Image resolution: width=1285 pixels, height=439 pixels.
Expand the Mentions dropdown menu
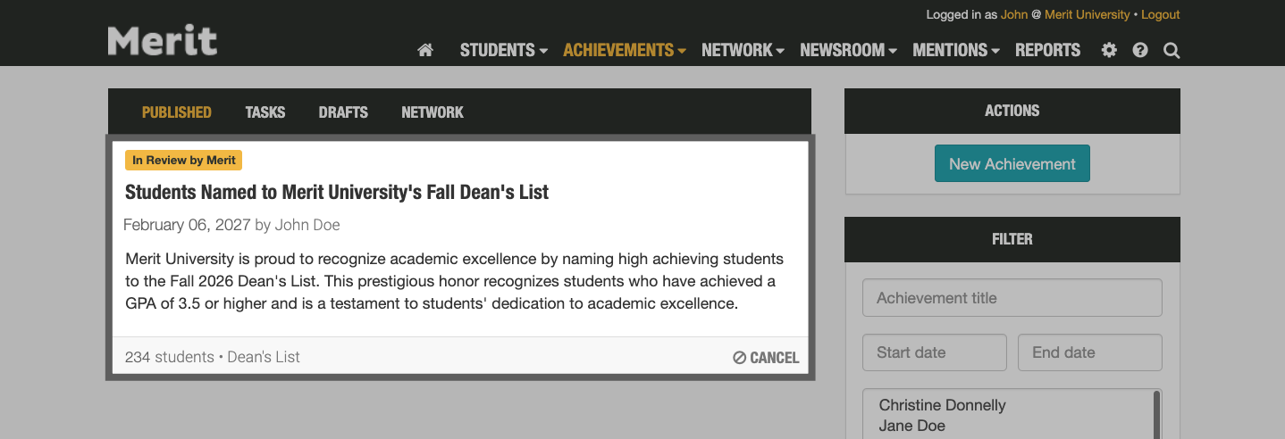955,51
